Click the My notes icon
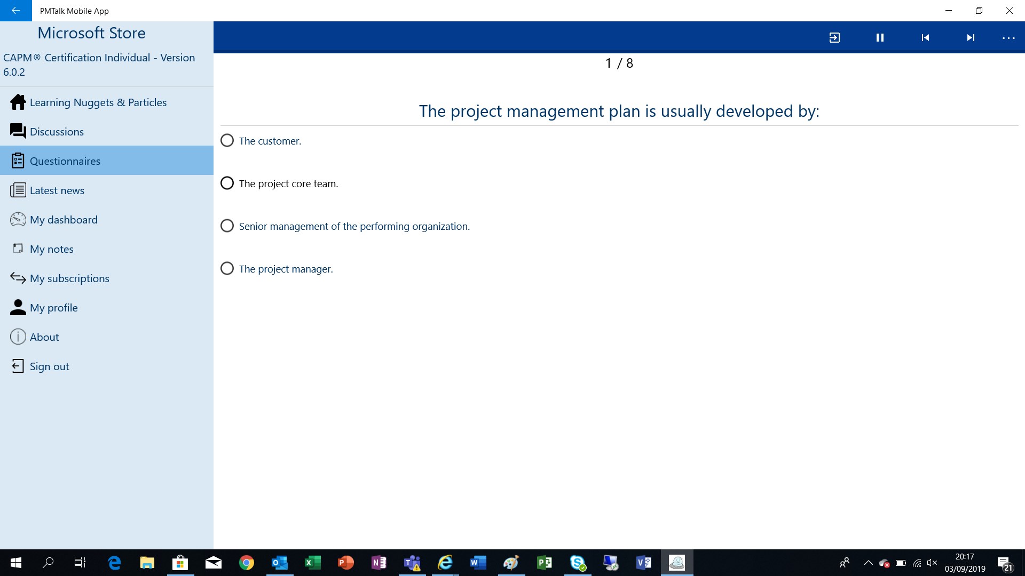Image resolution: width=1025 pixels, height=576 pixels. tap(18, 249)
